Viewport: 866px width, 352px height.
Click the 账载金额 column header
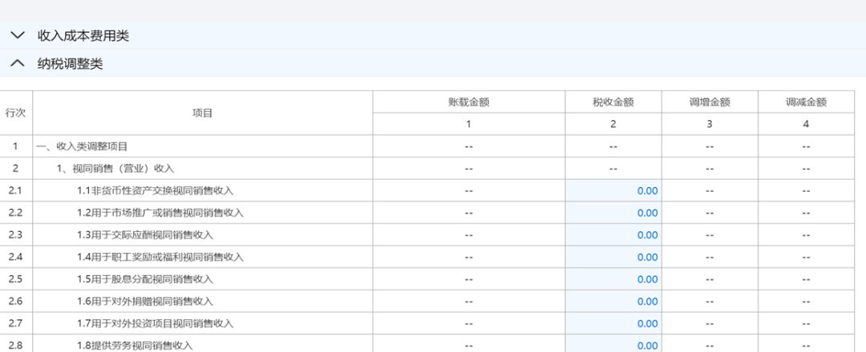(469, 102)
